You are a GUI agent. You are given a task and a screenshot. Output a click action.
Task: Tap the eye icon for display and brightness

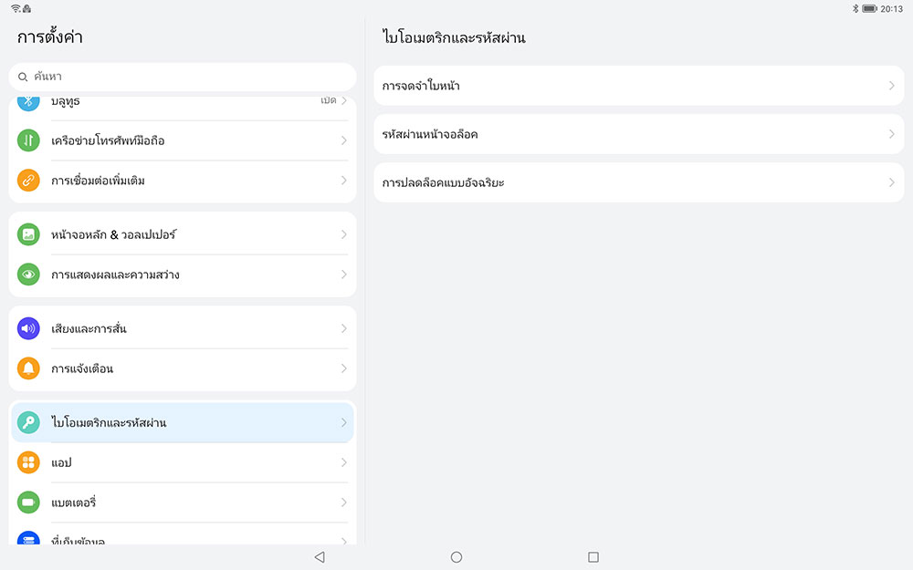(x=28, y=275)
